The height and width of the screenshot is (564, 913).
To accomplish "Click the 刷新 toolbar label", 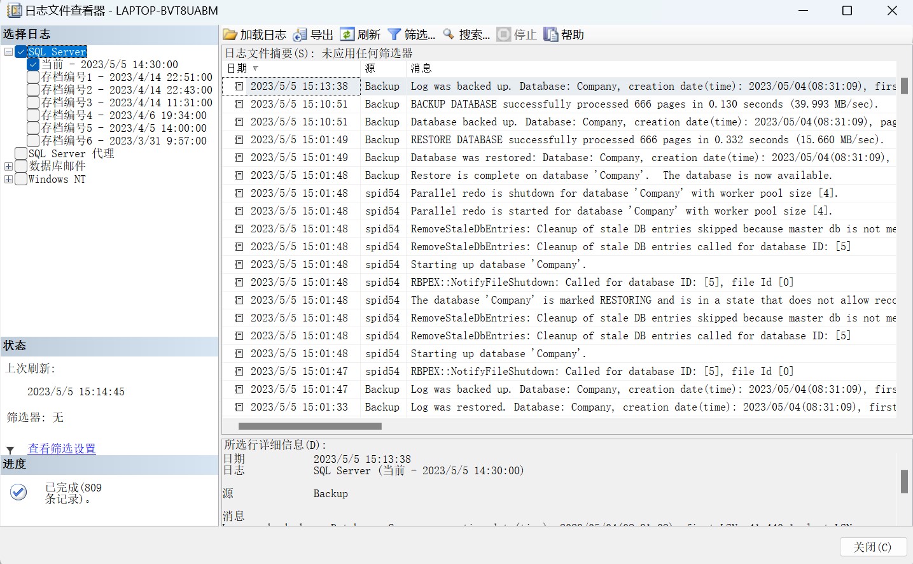I will [x=369, y=35].
